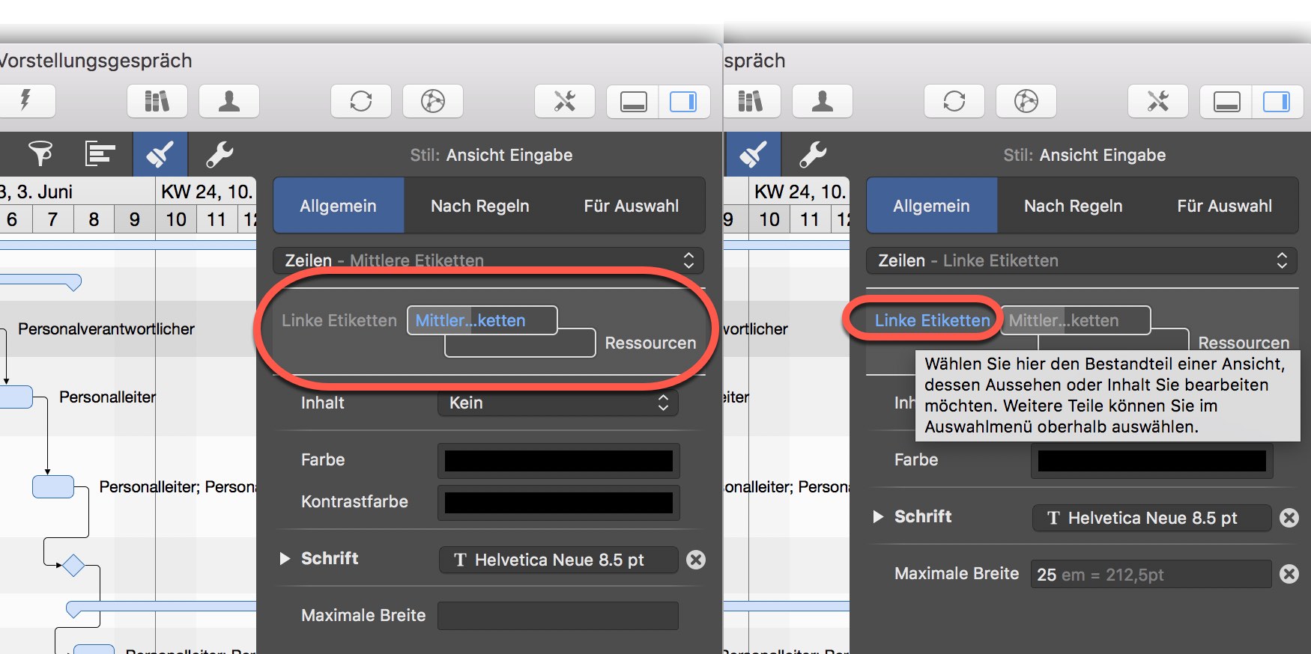Switch to the 'Nach Regeln' tab in the left inspector

coord(479,206)
